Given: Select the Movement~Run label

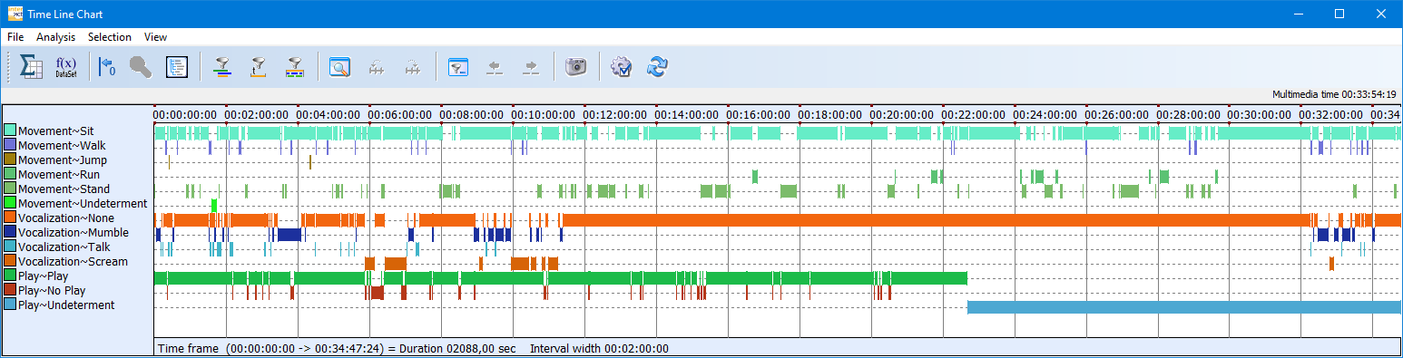Looking at the screenshot, I should coord(59,175).
